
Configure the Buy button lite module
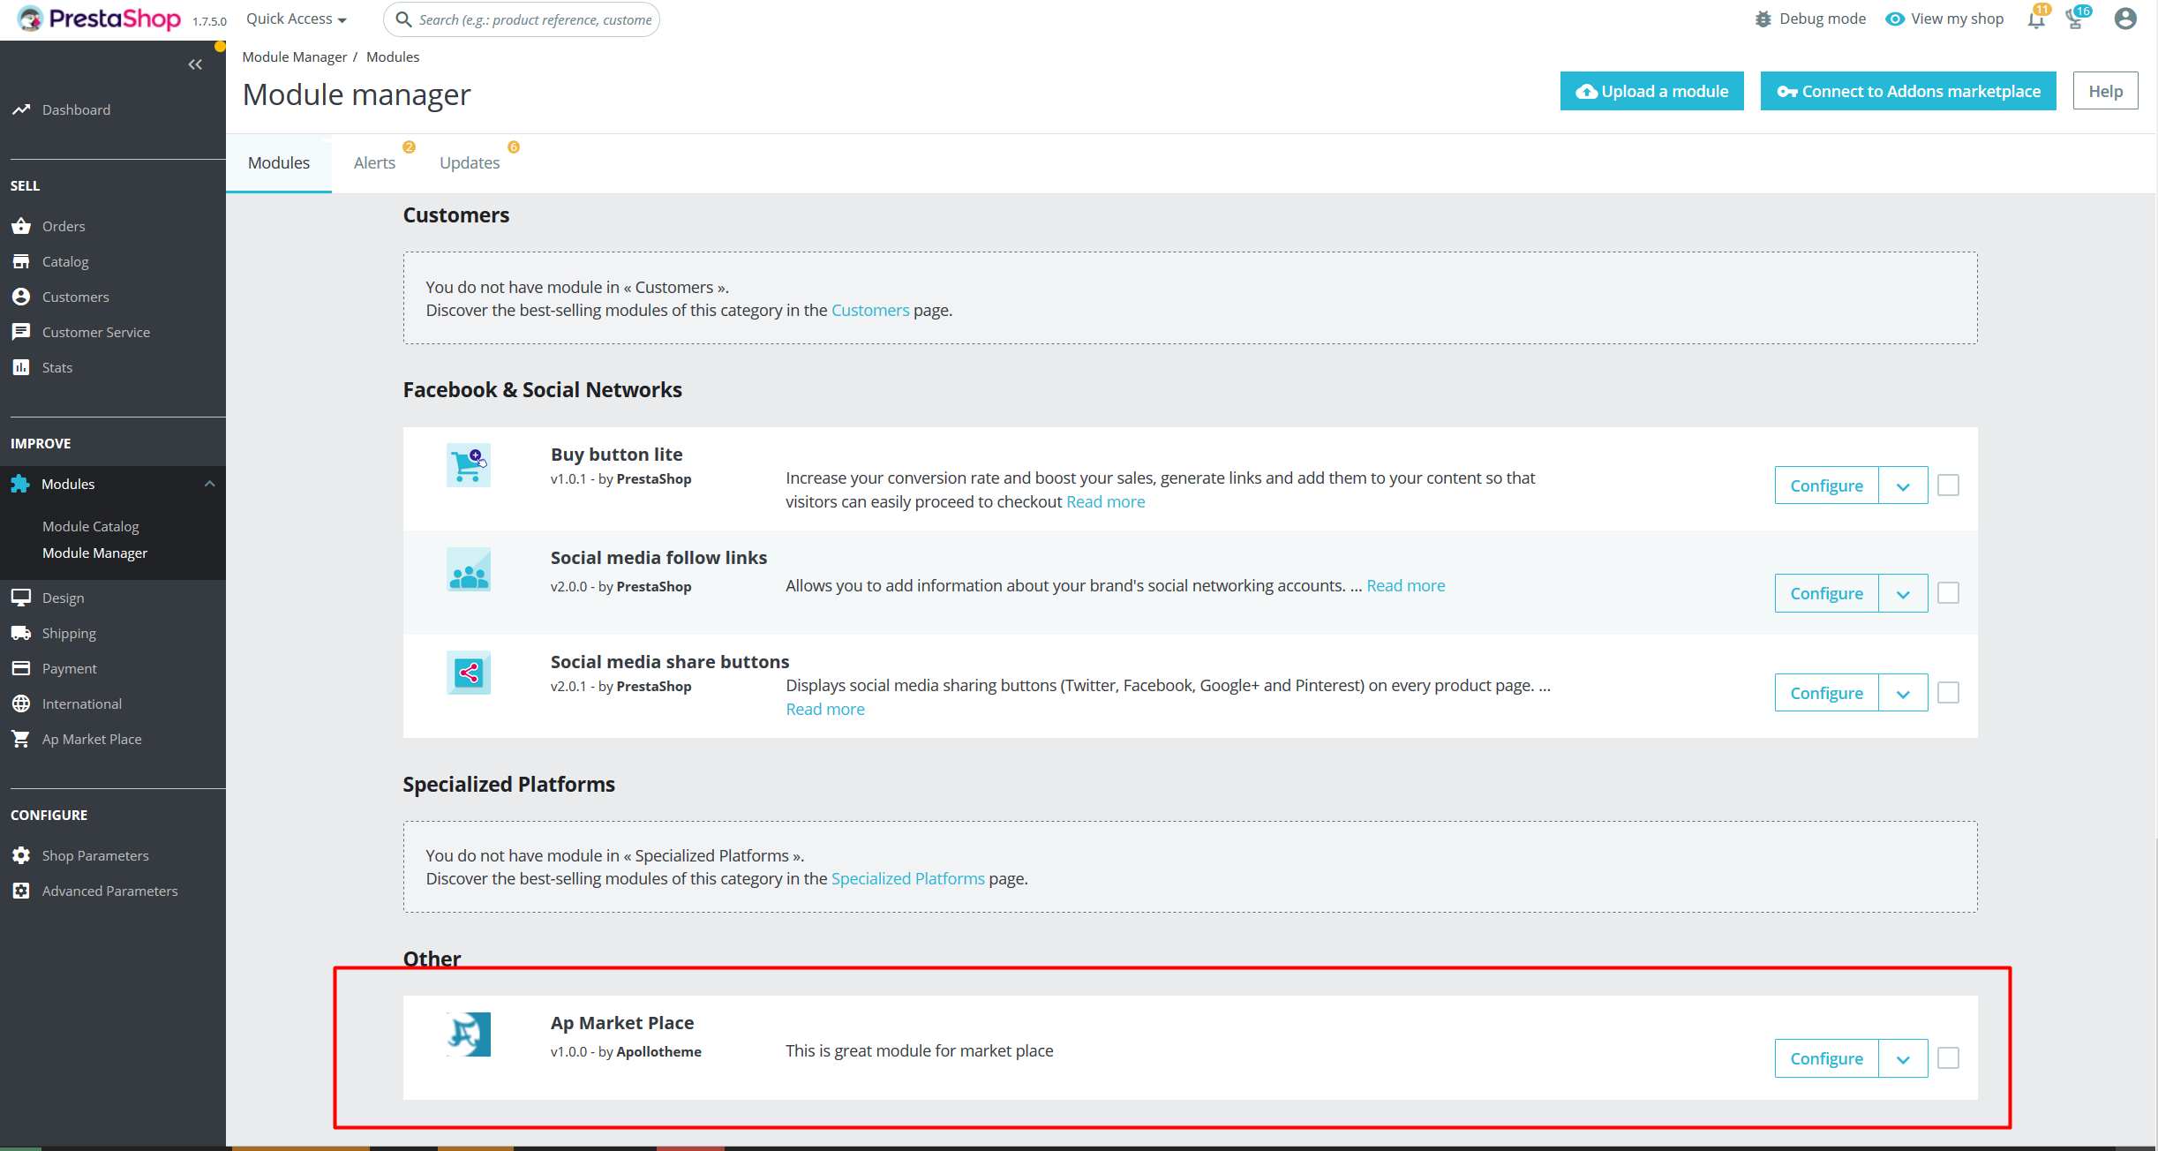(x=1826, y=485)
